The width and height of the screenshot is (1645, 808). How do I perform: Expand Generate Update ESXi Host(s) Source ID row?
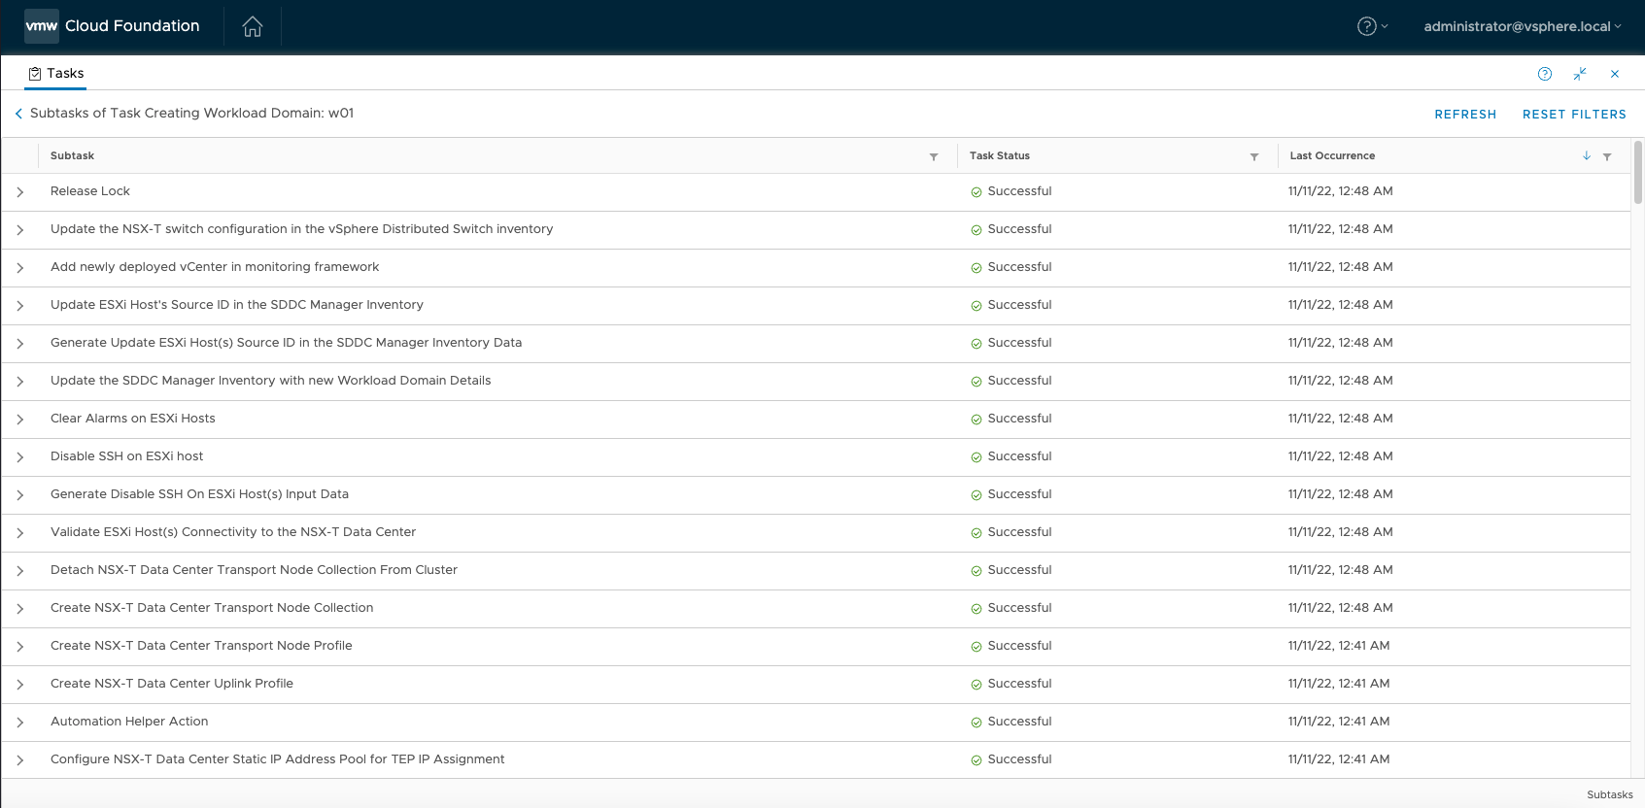[19, 344]
